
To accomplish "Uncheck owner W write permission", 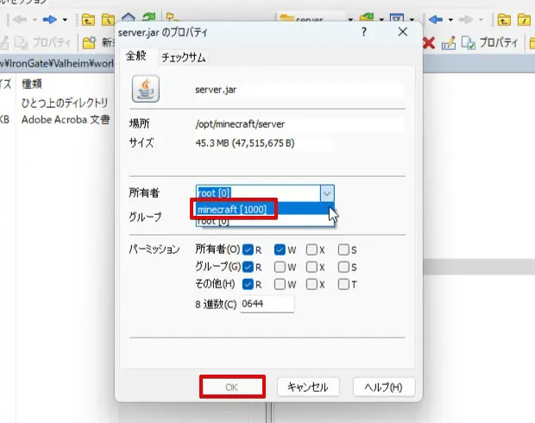I will coord(280,250).
